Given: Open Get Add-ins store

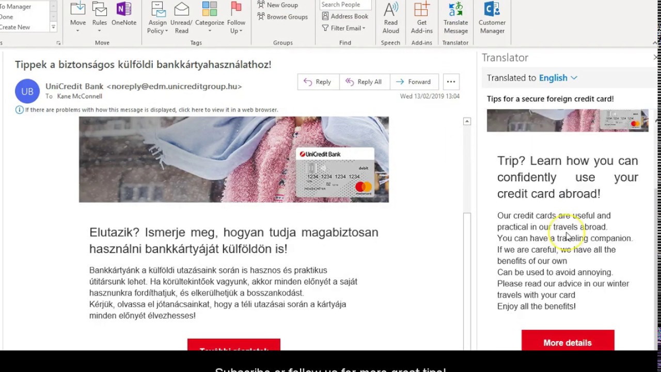Looking at the screenshot, I should (x=422, y=18).
